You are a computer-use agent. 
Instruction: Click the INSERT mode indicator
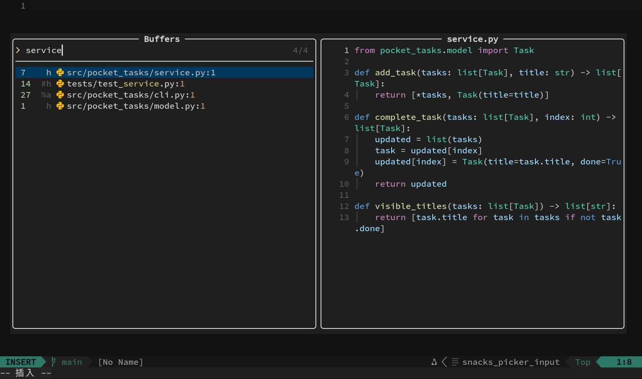[21, 362]
